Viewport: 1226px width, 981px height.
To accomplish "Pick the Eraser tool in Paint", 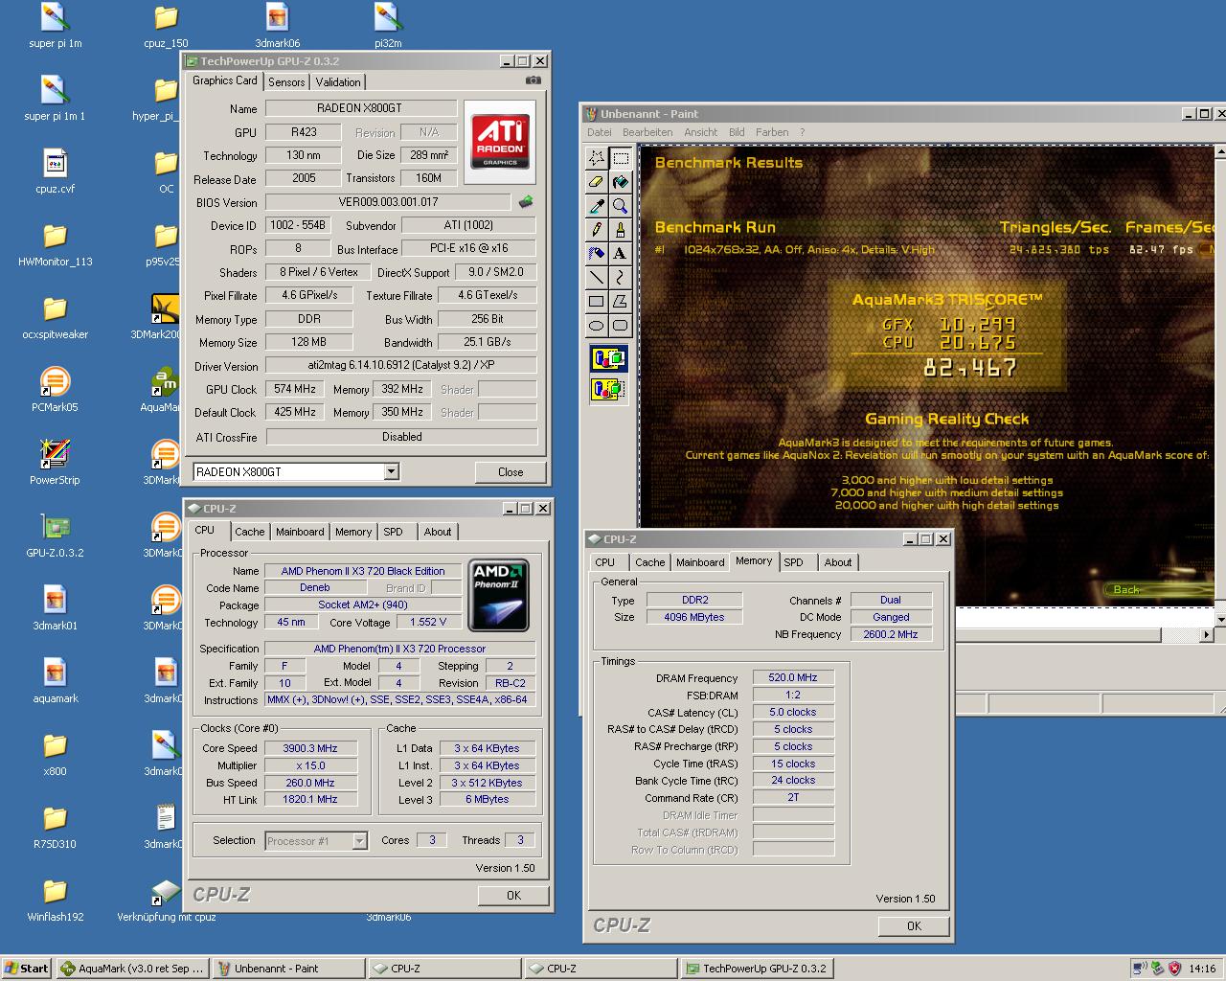I will coord(596,182).
